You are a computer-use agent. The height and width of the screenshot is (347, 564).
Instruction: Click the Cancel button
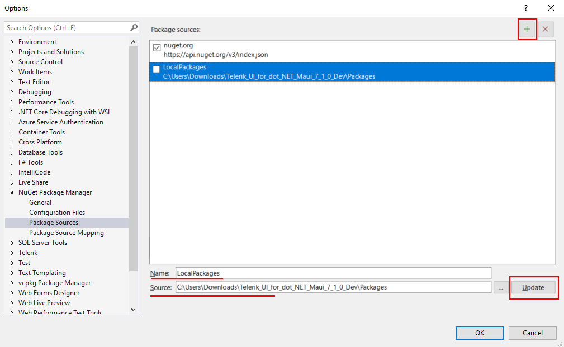pyautogui.click(x=532, y=332)
